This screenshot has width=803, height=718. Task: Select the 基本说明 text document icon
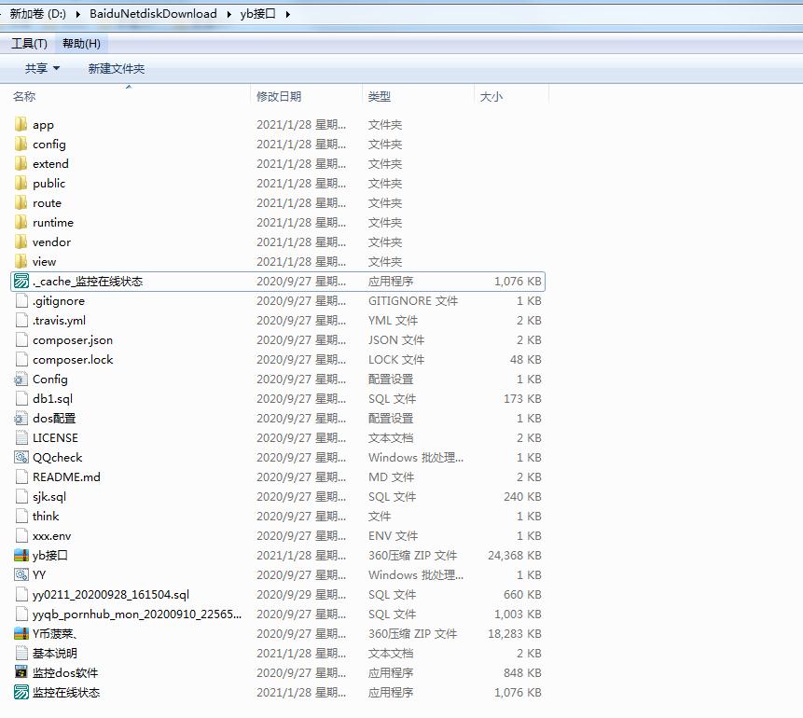pos(21,654)
